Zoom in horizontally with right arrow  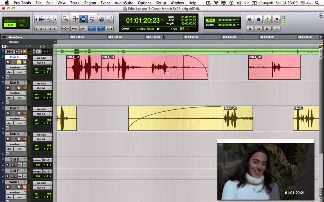pyautogui.click(x=55, y=19)
